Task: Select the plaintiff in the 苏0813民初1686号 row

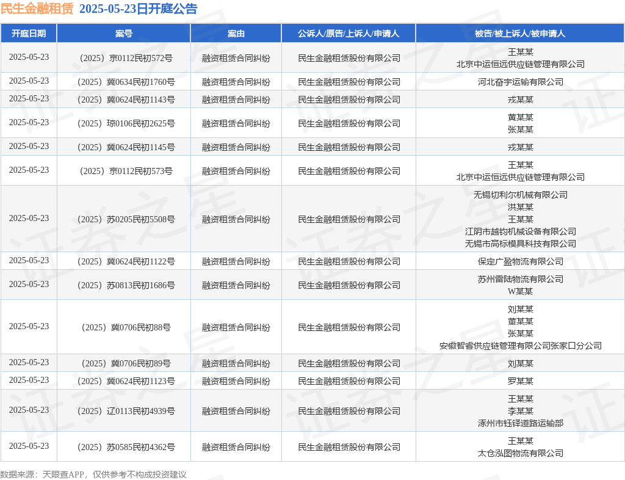Action: (349, 285)
